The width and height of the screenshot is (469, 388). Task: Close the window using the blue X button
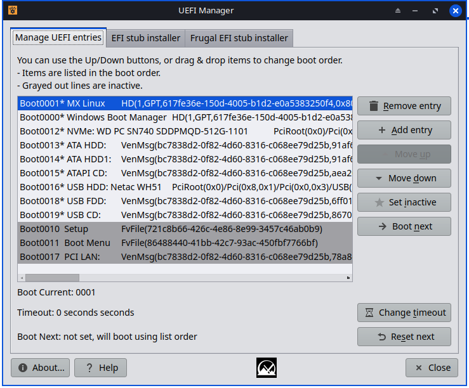[x=455, y=11]
